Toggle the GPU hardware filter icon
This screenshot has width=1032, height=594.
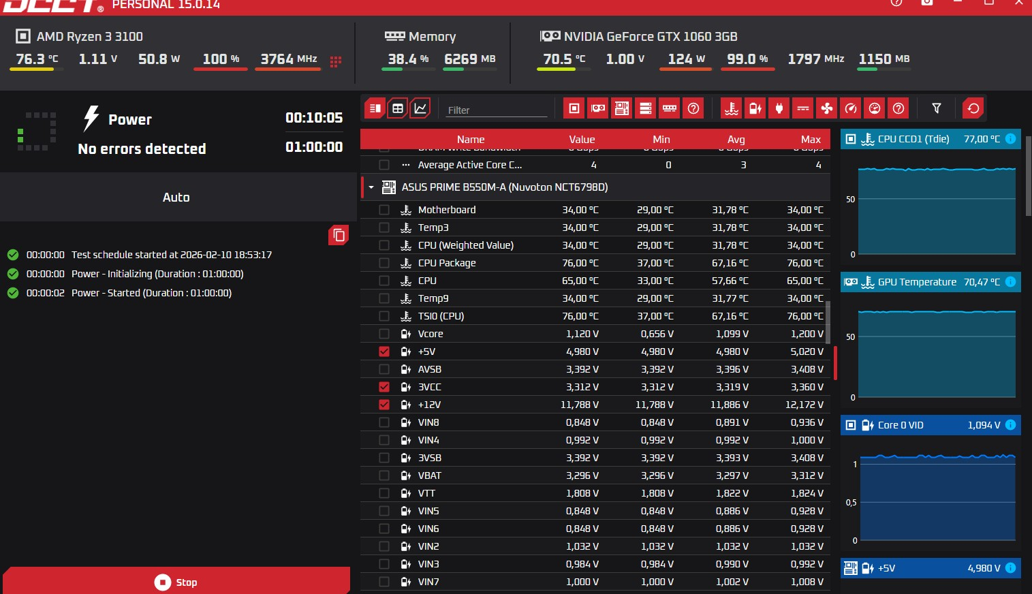point(598,108)
